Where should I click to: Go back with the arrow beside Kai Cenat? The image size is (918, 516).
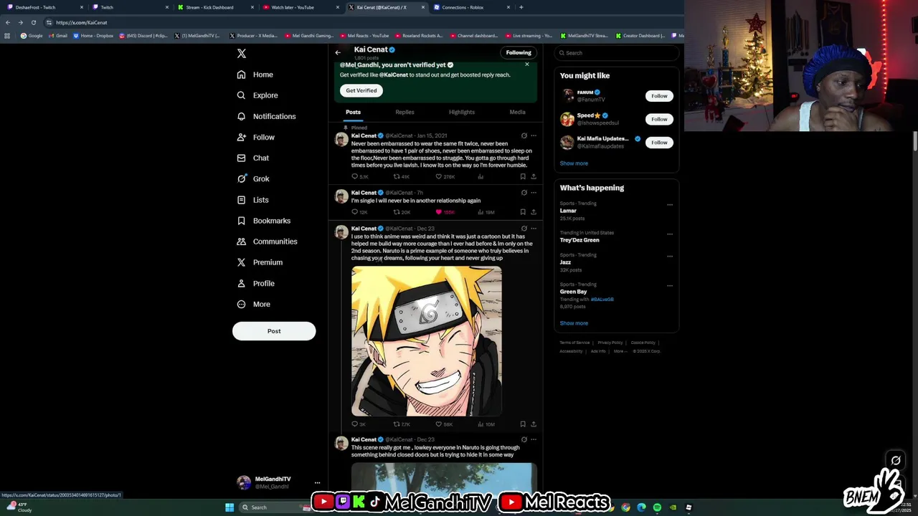338,52
